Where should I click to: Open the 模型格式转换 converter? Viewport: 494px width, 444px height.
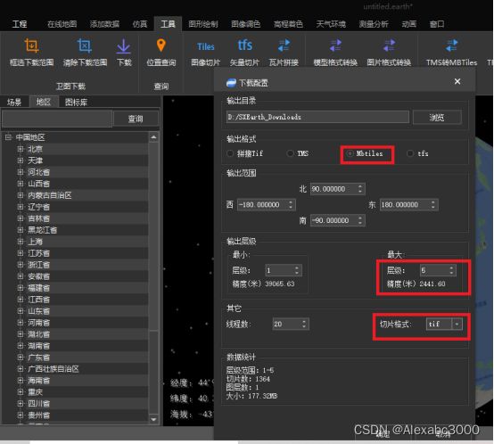tap(335, 45)
